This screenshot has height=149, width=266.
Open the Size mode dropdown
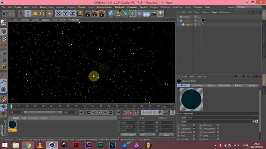pyautogui.click(x=147, y=135)
